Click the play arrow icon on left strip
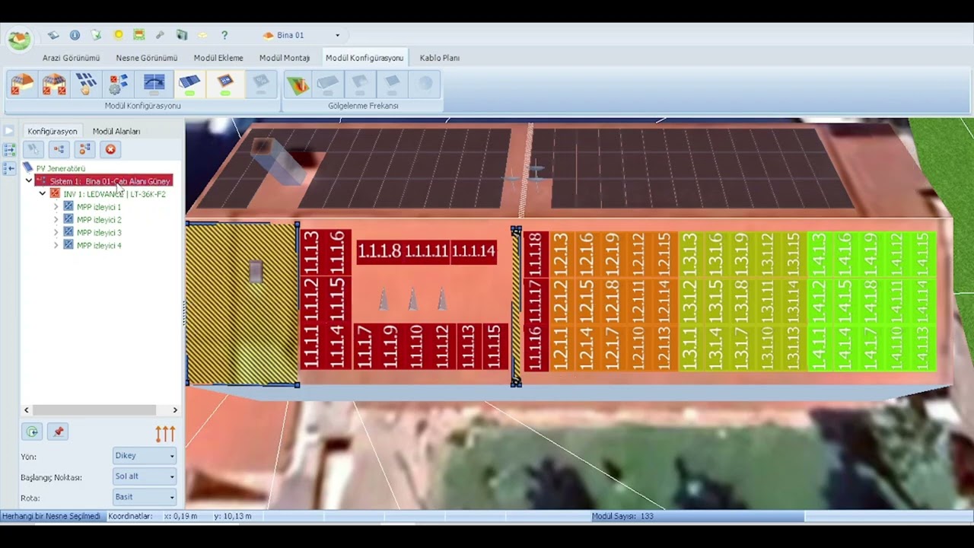Viewport: 974px width, 548px height. [x=9, y=131]
